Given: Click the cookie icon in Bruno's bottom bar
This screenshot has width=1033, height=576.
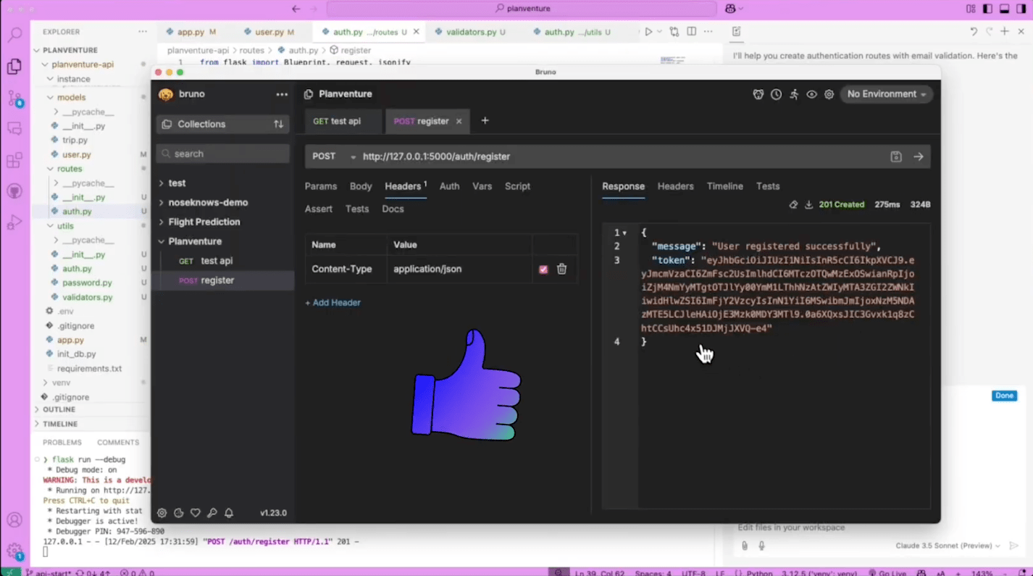Looking at the screenshot, I should (x=178, y=512).
